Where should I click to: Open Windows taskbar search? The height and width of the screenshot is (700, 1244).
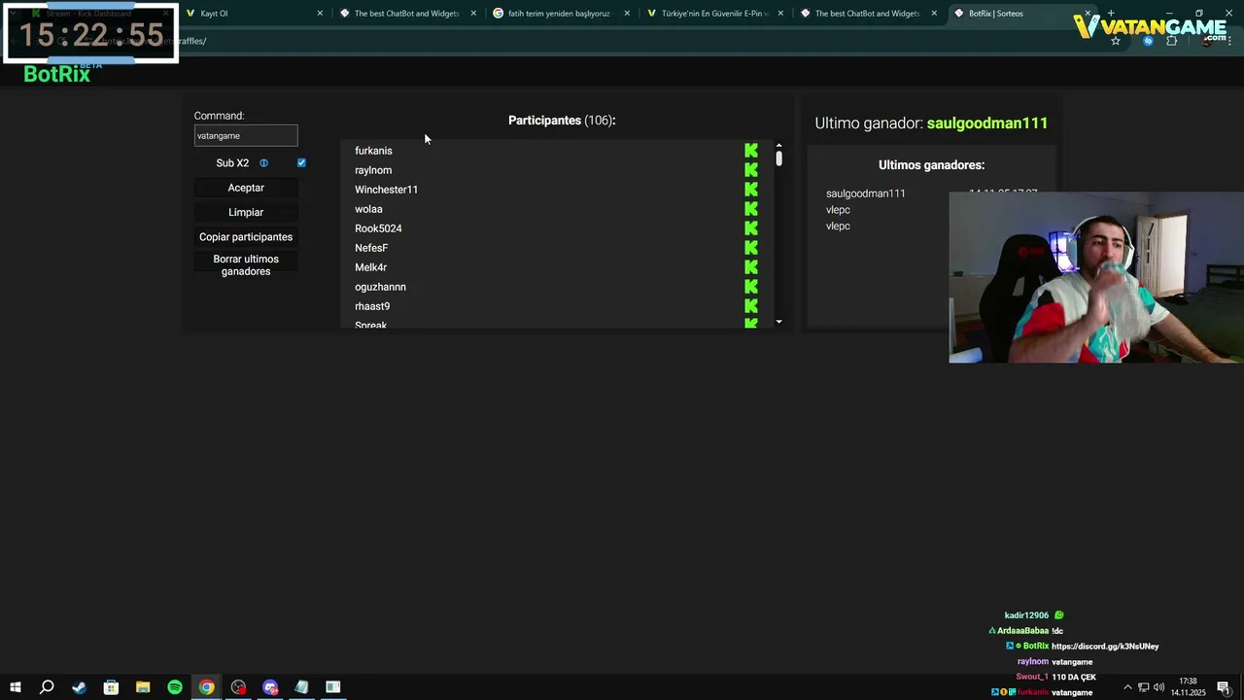coord(46,687)
